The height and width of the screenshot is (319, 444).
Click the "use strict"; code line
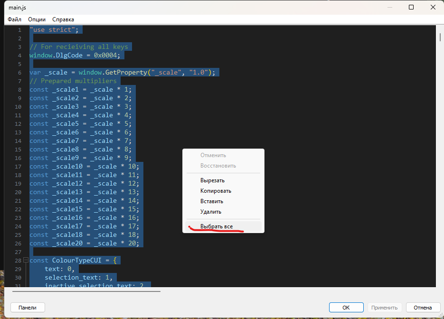(x=54, y=30)
